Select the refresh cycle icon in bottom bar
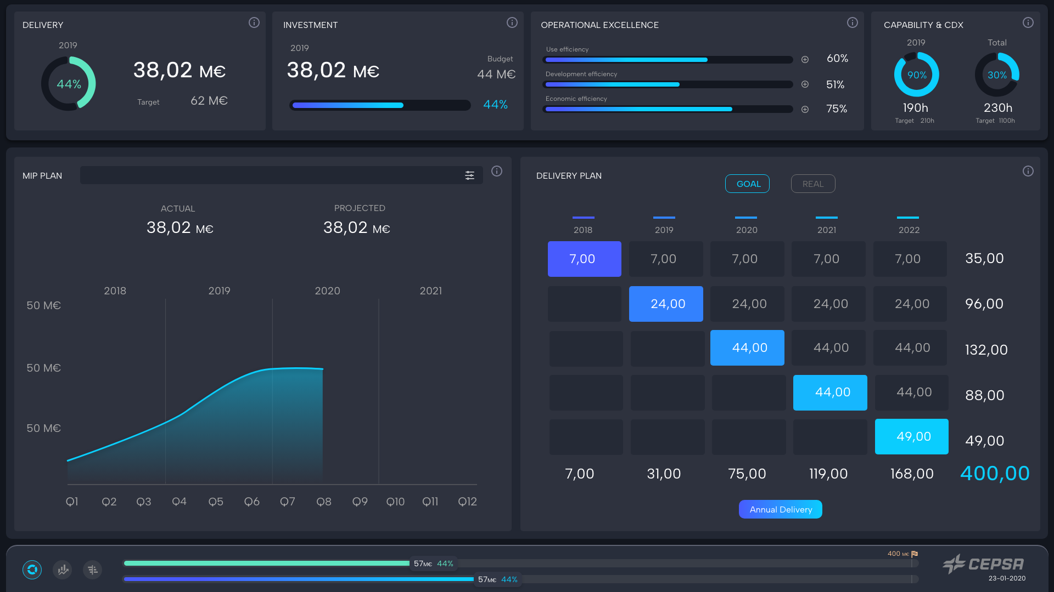 (32, 570)
